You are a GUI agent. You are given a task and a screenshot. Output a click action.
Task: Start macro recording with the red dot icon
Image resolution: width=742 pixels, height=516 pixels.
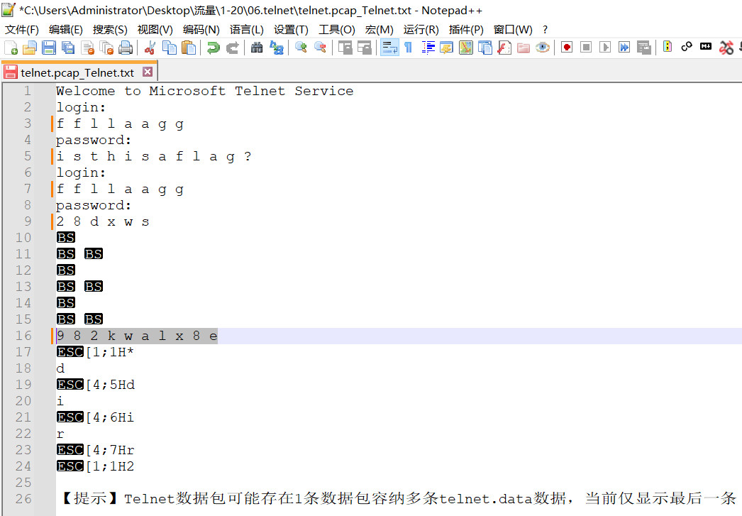click(x=567, y=48)
